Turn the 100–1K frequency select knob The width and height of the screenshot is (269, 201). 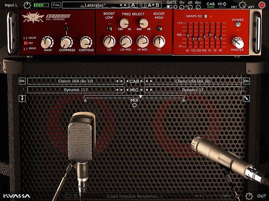pos(124,23)
